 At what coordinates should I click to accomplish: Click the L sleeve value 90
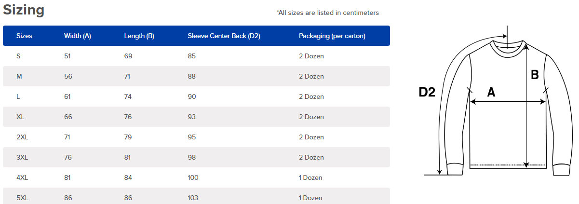pyautogui.click(x=192, y=97)
